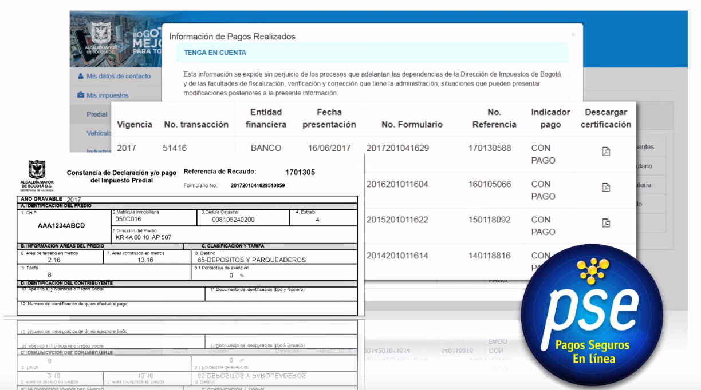The height and width of the screenshot is (390, 701).
Task: Click the No. Referencia column header
Action: pos(494,118)
